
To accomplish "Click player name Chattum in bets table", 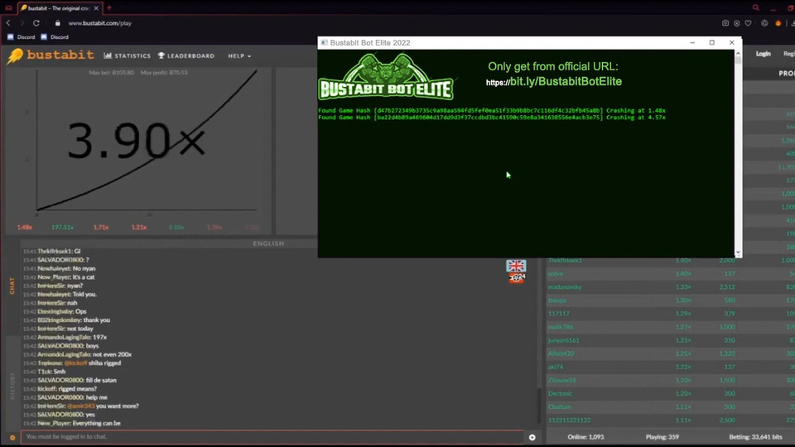I will tap(559, 407).
